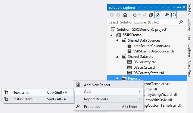Open the Pending Changes Filter clock icon
Image resolution: width=193 pixels, height=113 pixels.
(x=135, y=15)
